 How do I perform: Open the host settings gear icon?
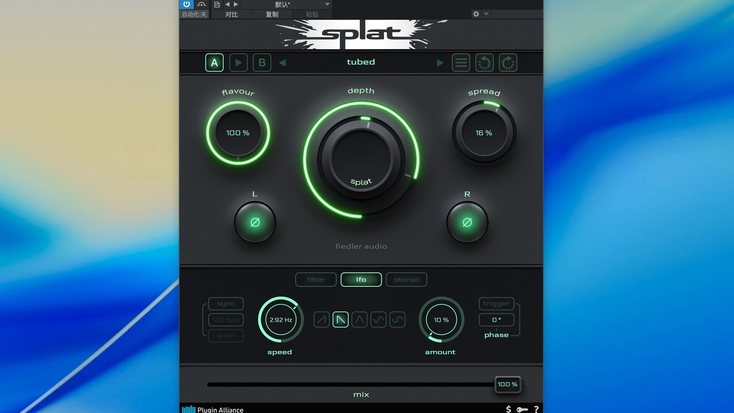(476, 14)
